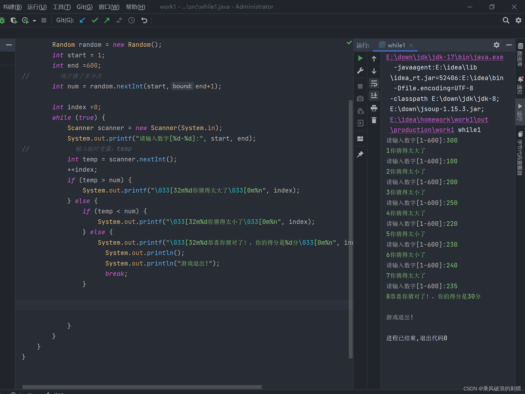Click the green Rerun button in Run panel

tap(360, 58)
